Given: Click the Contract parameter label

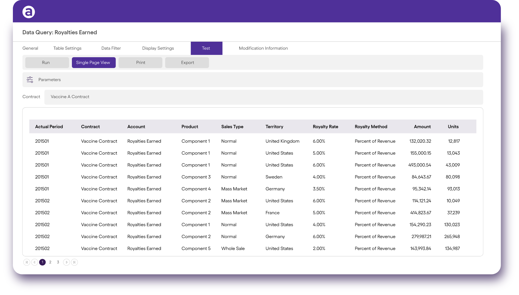Looking at the screenshot, I should pyautogui.click(x=31, y=97).
